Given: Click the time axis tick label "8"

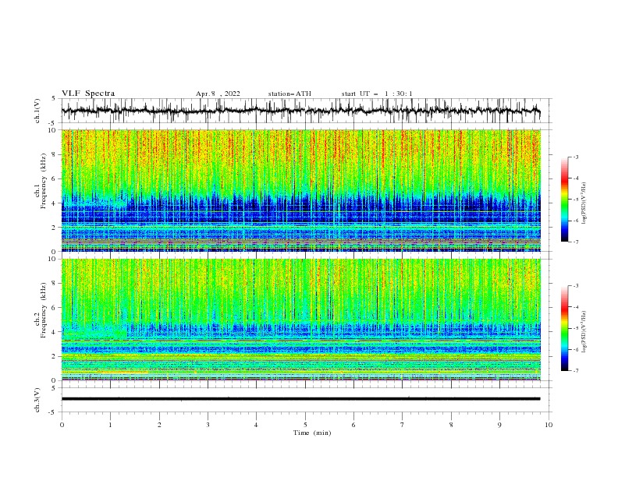Looking at the screenshot, I should point(451,425).
